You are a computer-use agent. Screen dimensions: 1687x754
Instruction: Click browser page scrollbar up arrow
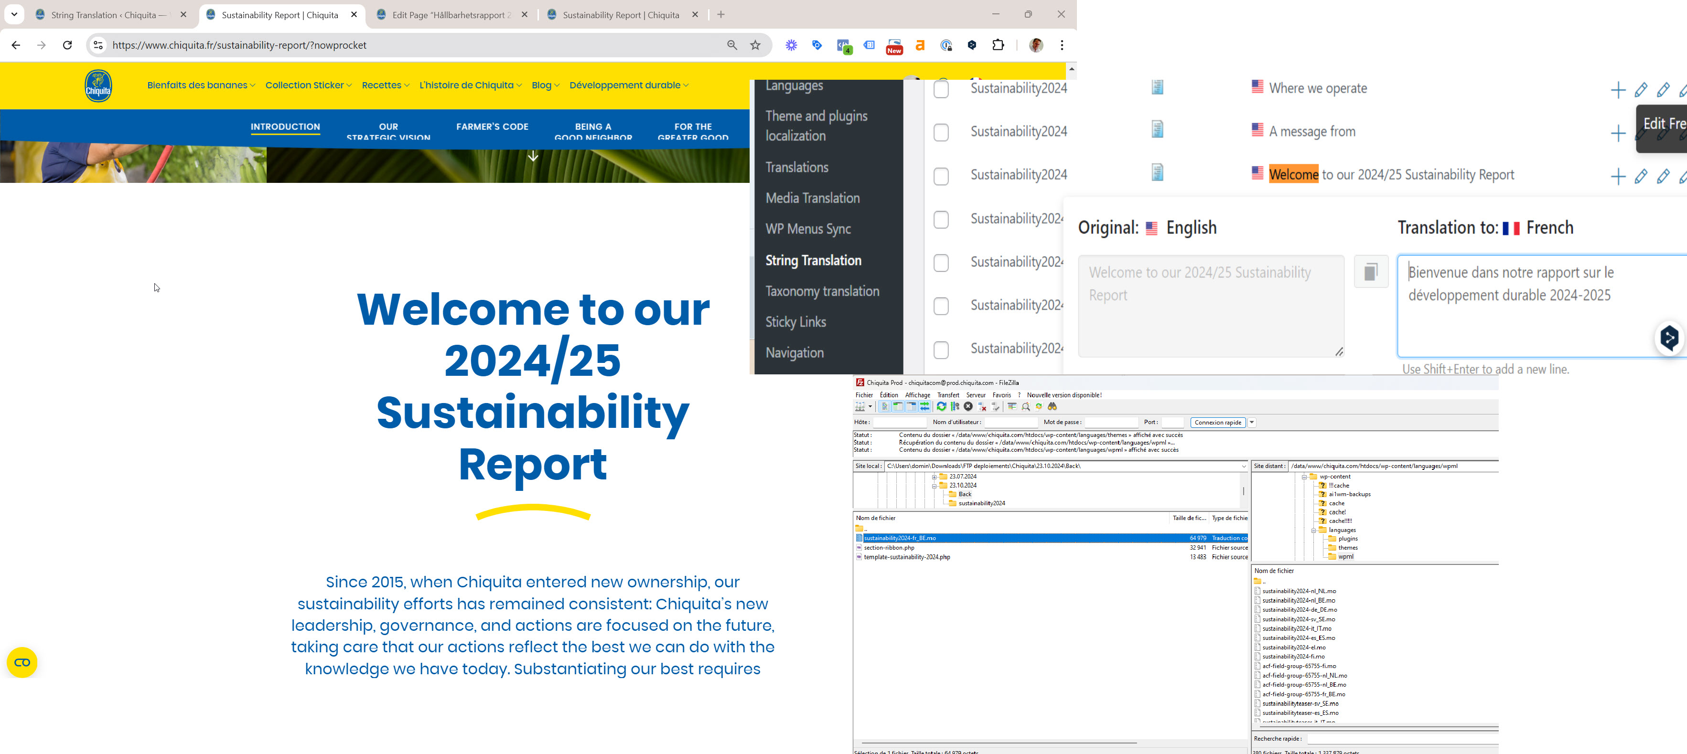coord(1072,69)
